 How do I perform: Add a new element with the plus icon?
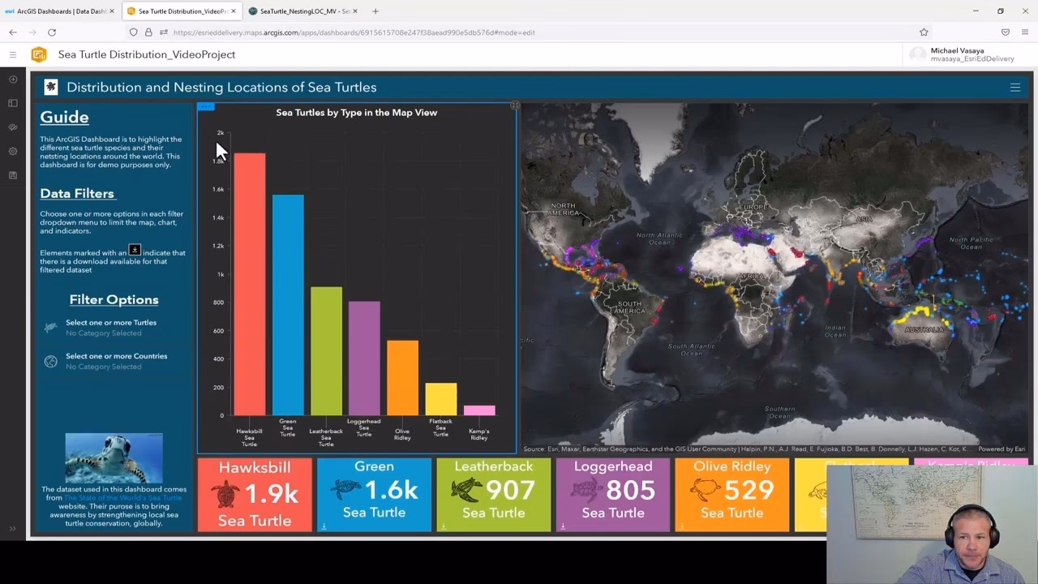[x=12, y=79]
